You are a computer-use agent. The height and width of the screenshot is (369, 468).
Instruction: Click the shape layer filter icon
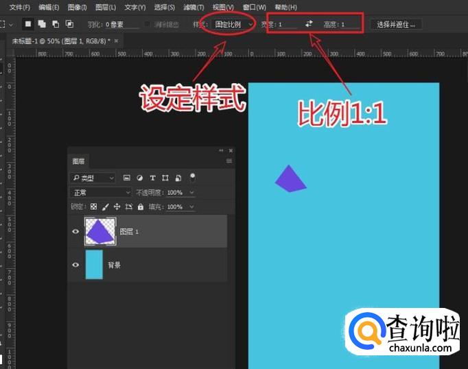click(x=165, y=178)
